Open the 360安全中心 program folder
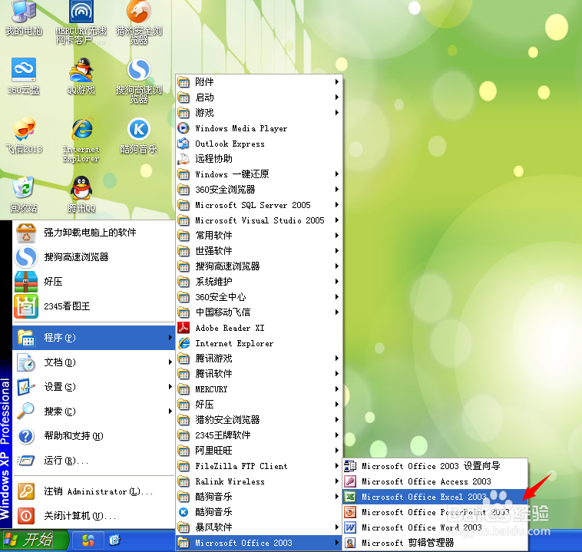Image resolution: width=582 pixels, height=552 pixels. tap(259, 297)
